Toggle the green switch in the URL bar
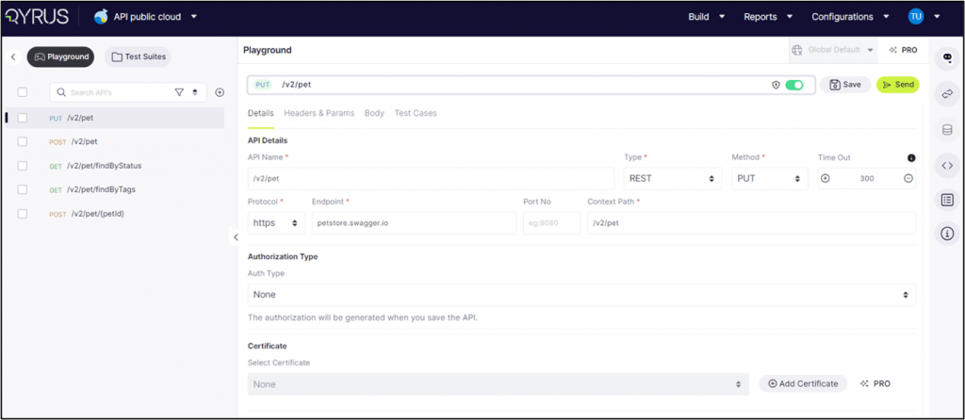Screen dimensions: 965x420 click(x=794, y=85)
